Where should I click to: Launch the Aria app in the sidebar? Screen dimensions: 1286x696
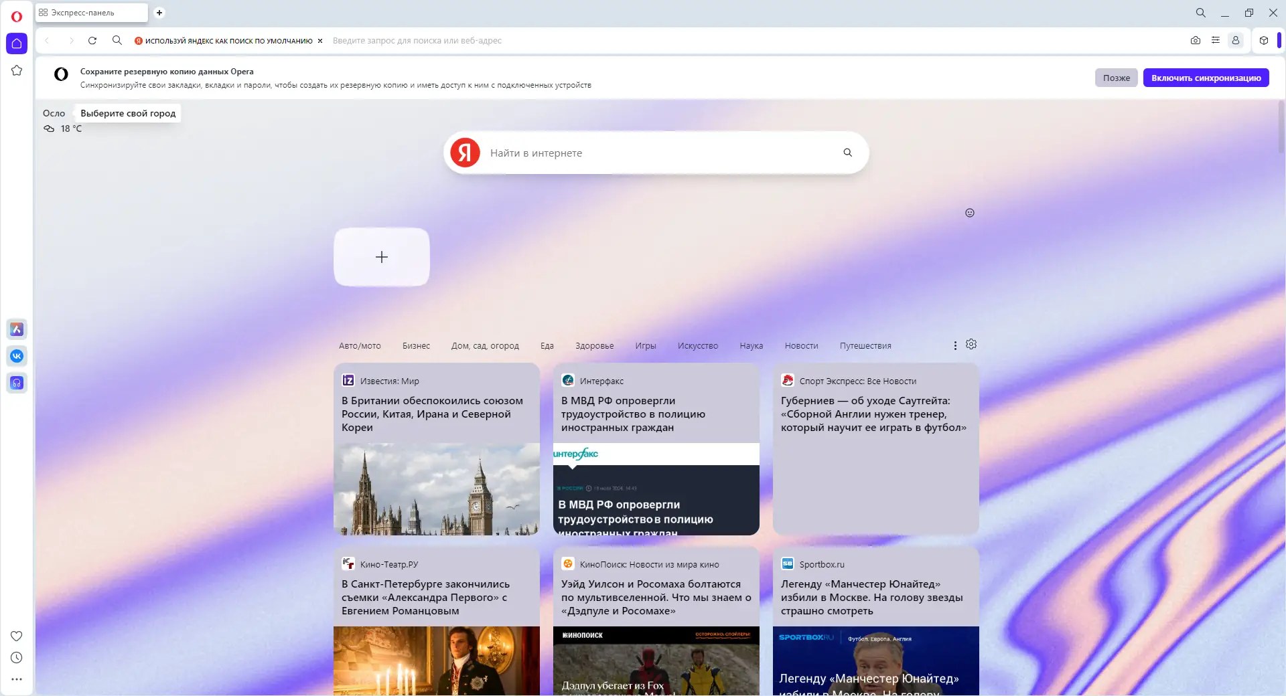17,329
